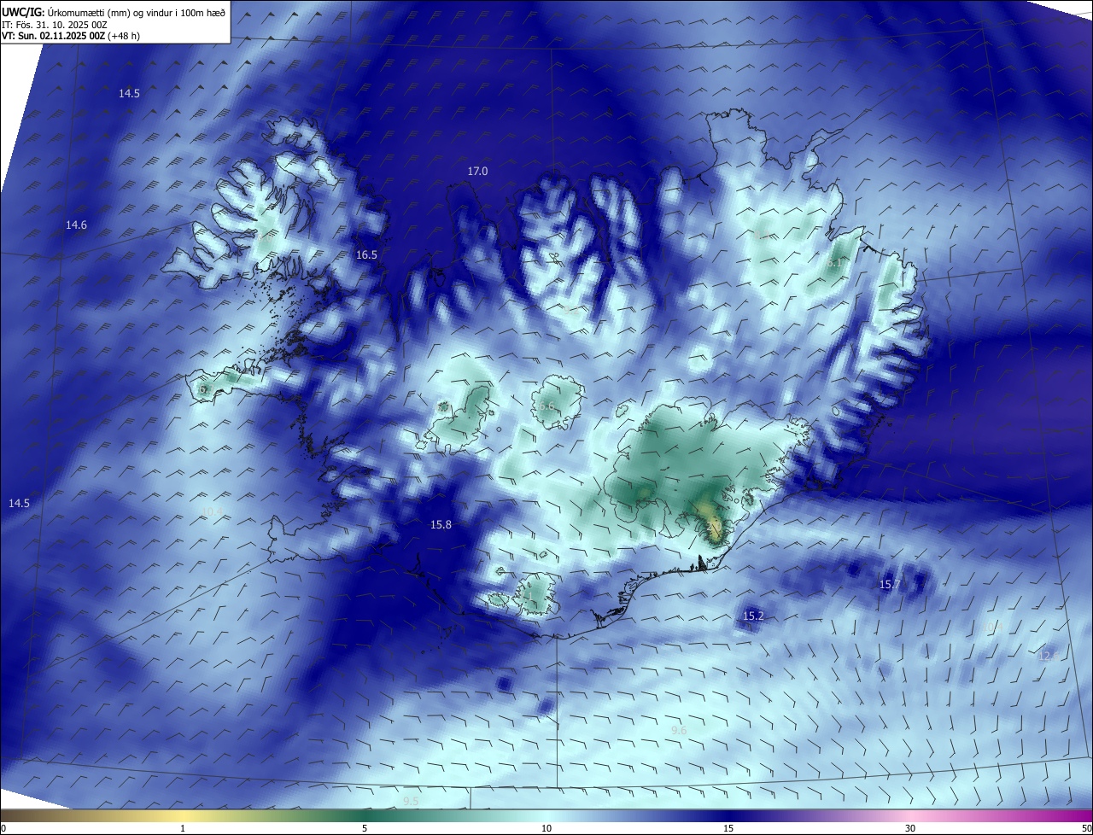Select the initial time line 'IT: Fös. 31. 10. 2025 00Z'
This screenshot has height=835, width=1093.
[55, 25]
